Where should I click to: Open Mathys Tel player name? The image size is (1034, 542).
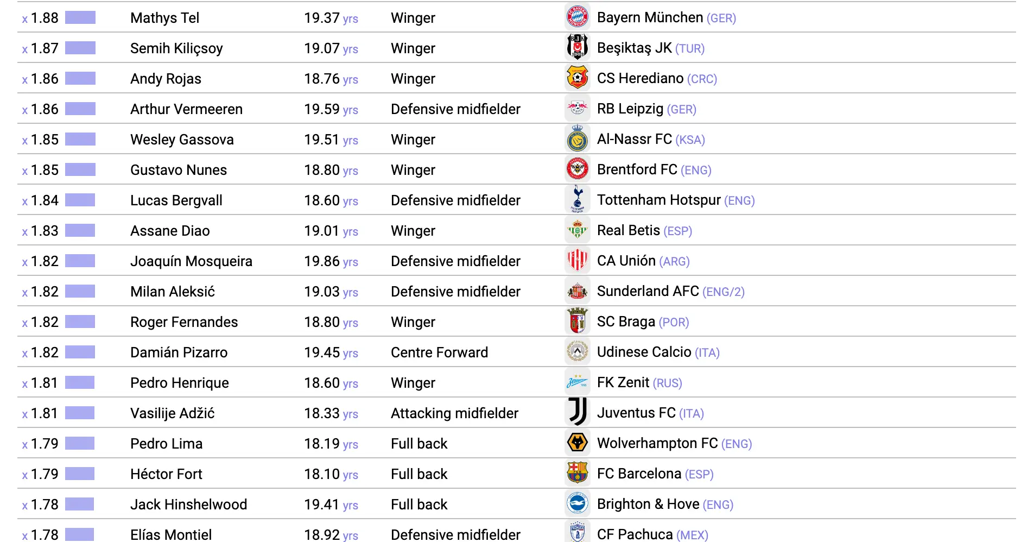click(164, 18)
